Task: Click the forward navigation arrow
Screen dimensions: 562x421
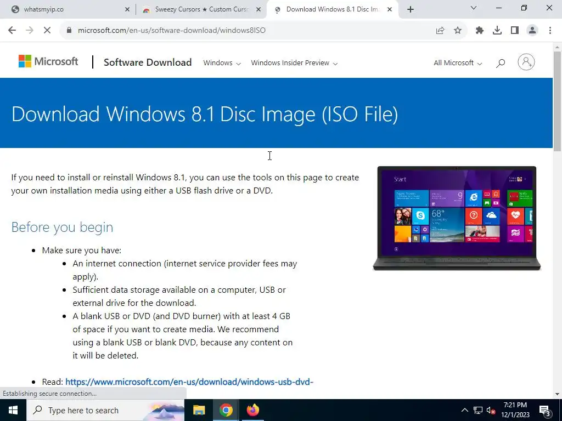Action: coord(30,31)
